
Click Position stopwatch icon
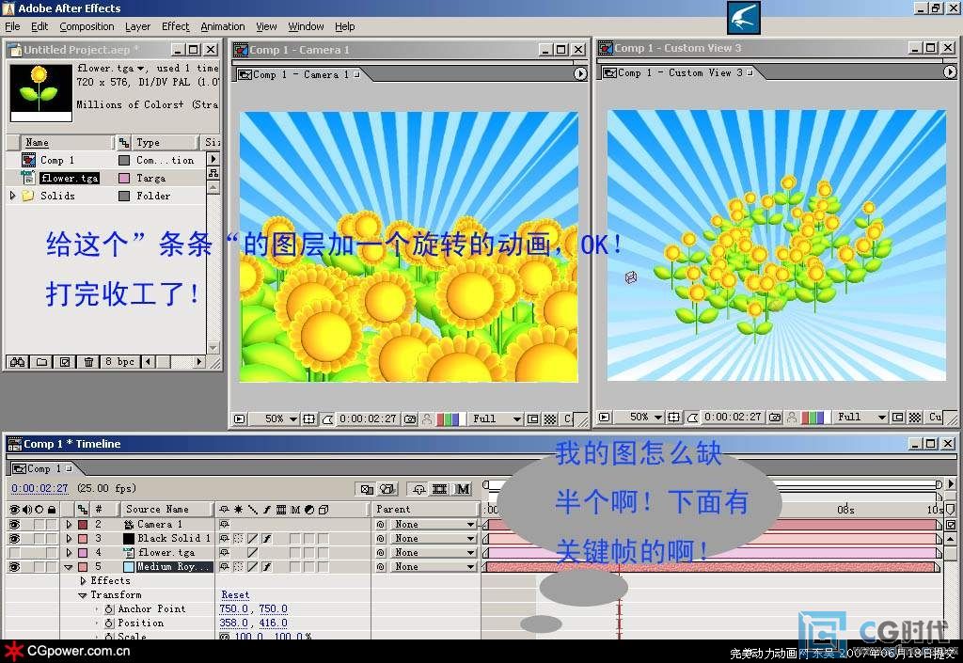point(109,624)
